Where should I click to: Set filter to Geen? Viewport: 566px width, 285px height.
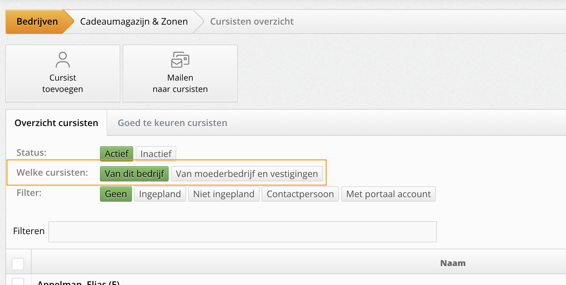[x=116, y=194]
